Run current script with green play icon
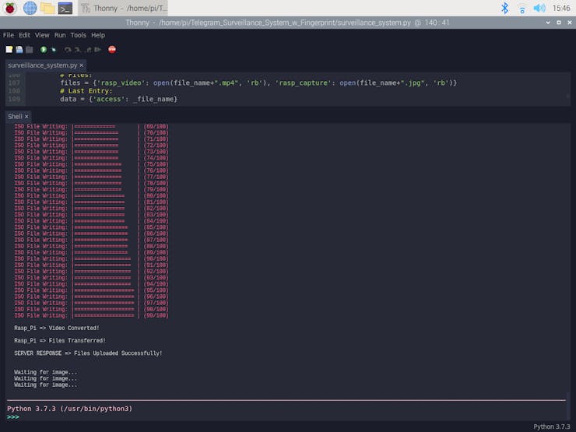 click(x=44, y=50)
